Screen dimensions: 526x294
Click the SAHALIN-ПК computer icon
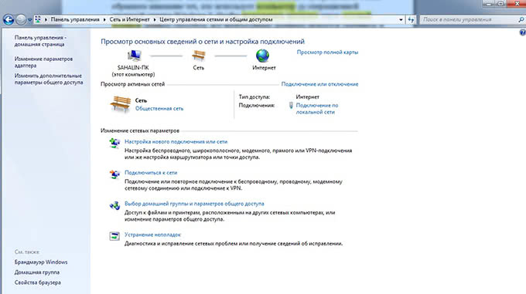134,56
